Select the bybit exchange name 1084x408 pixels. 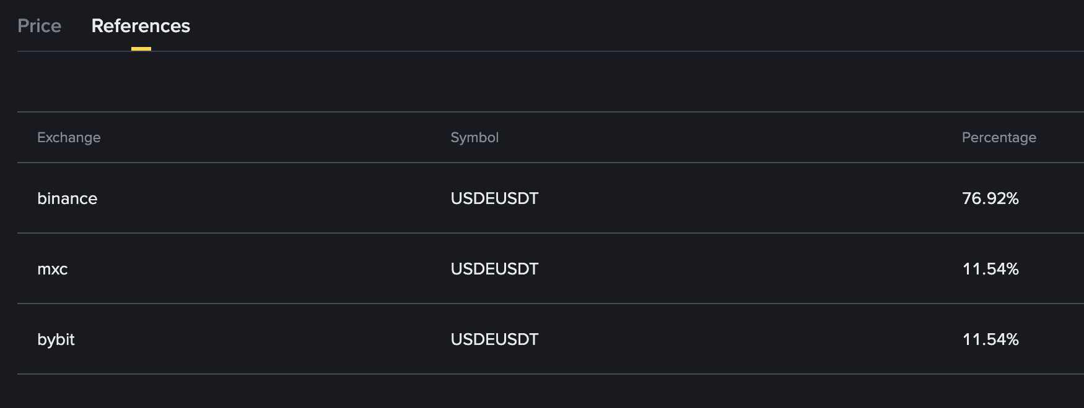pyautogui.click(x=56, y=339)
